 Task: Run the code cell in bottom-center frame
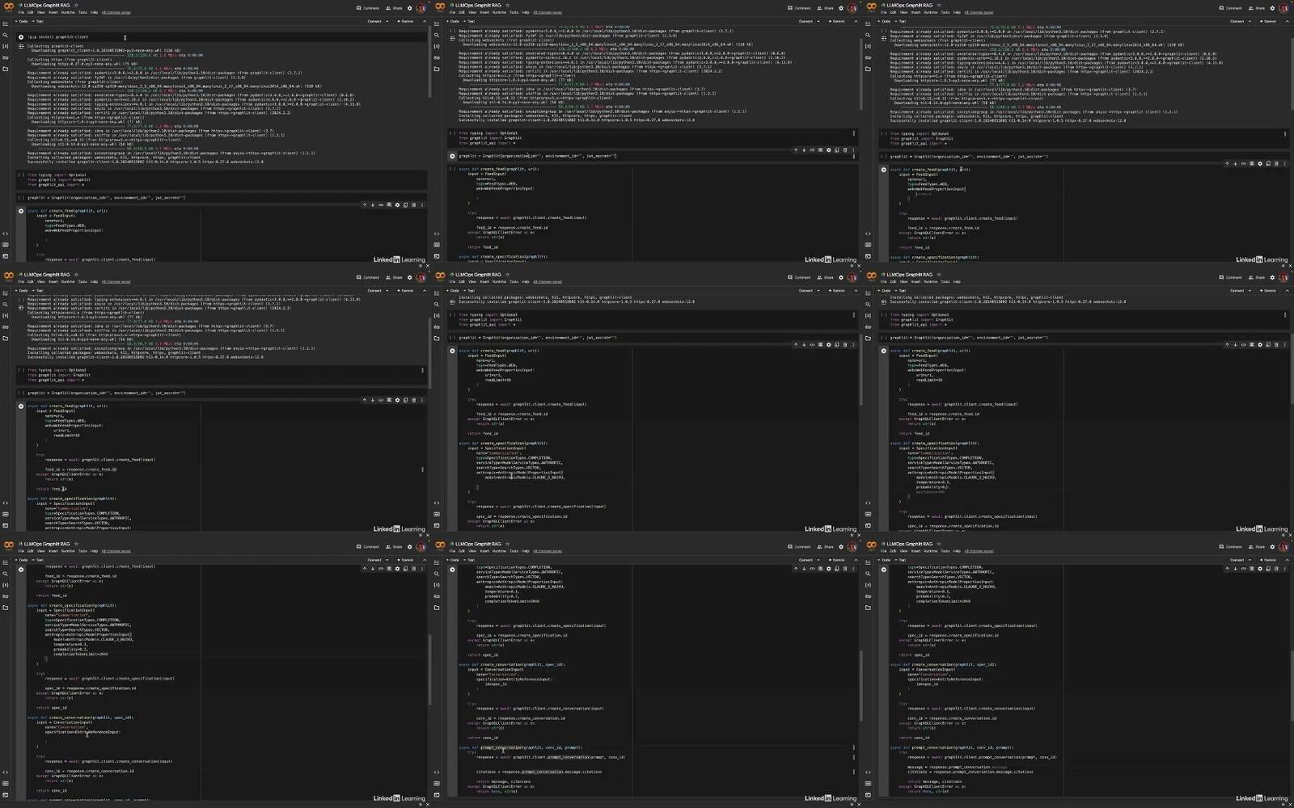(452, 570)
